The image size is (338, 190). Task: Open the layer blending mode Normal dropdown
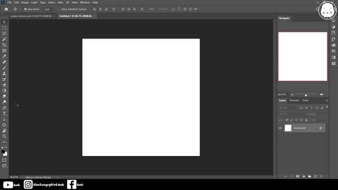click(292, 114)
